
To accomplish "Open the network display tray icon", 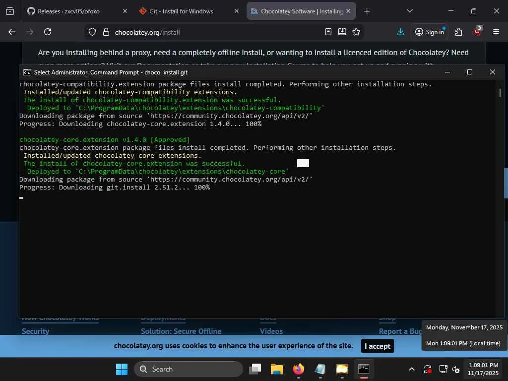I will pyautogui.click(x=443, y=369).
